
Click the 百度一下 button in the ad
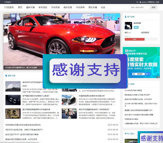pos(148,74)
